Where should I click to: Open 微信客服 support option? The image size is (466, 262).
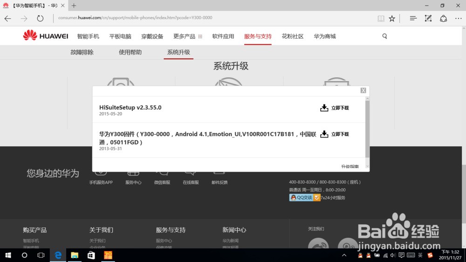pos(162,182)
